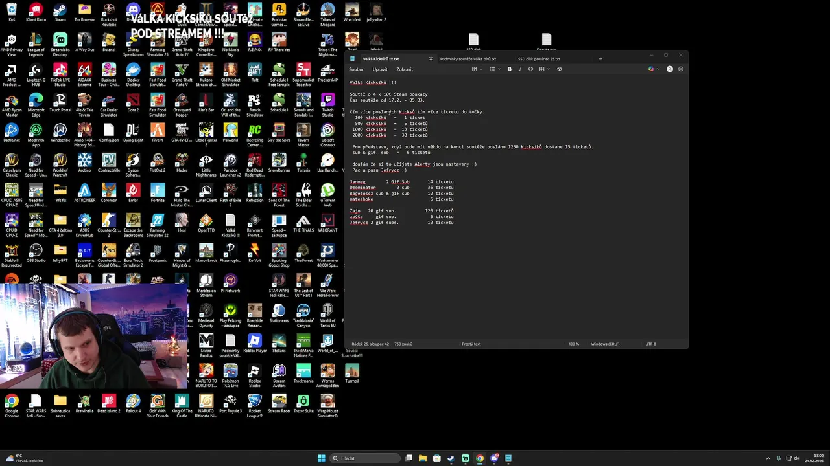Open Rocket League desktop shortcut
830x466 pixels.
pos(255,406)
